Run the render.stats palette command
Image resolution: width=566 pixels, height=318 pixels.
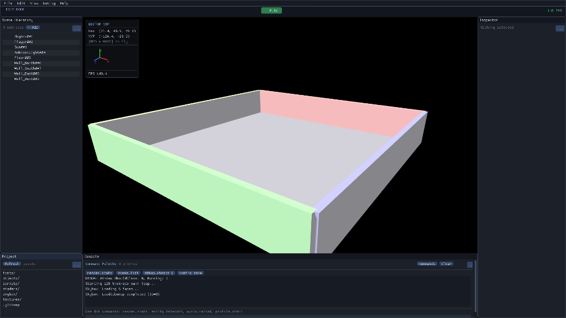(x=99, y=273)
